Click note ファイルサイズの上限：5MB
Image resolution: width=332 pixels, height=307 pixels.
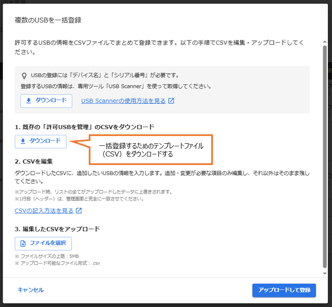tap(47, 256)
